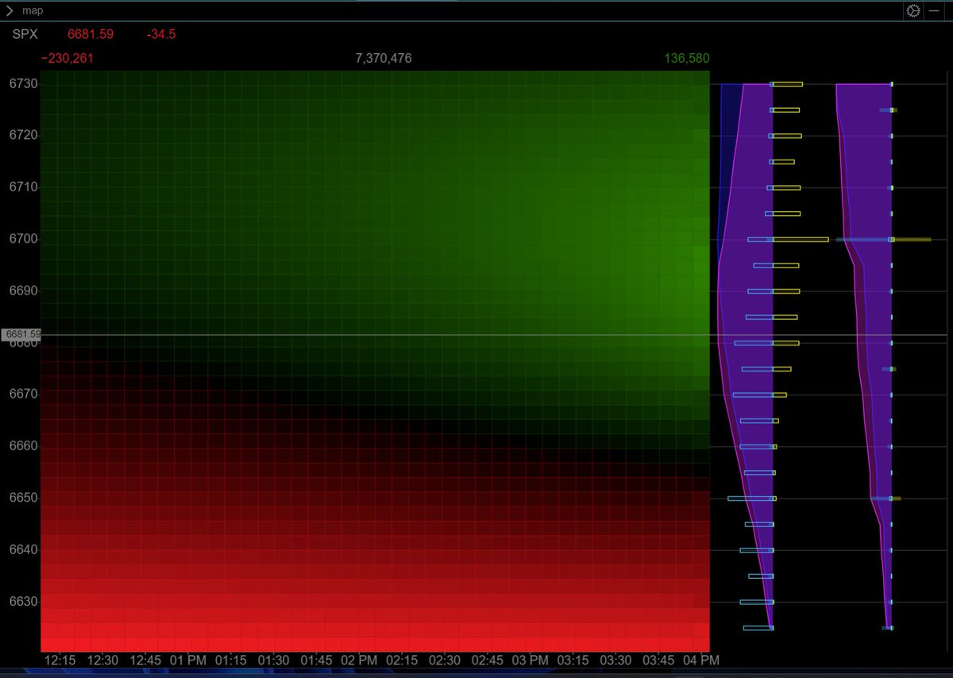Click the 6730 price level label
Viewport: 953px width, 678px height.
[23, 83]
